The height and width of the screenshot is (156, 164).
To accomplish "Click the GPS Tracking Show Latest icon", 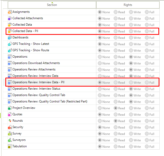I will click(x=10, y=44).
